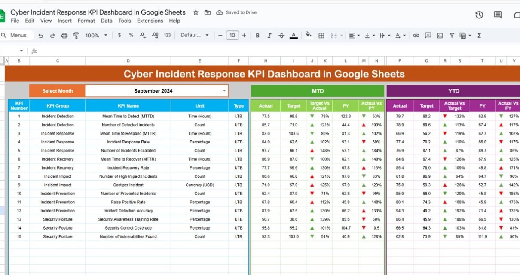Open the Insert menu
This screenshot has height=275, width=520.
(x=65, y=21)
